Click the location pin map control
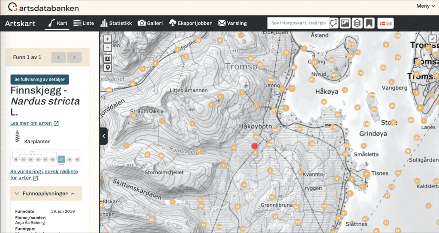439x233 pixels. point(108,67)
